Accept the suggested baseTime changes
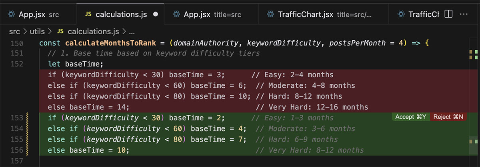The height and width of the screenshot is (167, 480). [410, 117]
